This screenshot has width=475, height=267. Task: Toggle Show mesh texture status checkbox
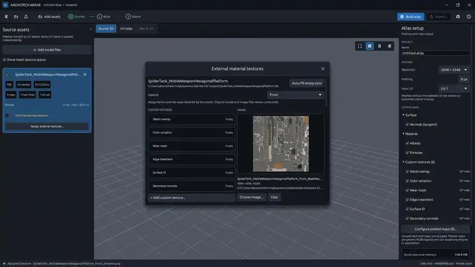[4, 60]
